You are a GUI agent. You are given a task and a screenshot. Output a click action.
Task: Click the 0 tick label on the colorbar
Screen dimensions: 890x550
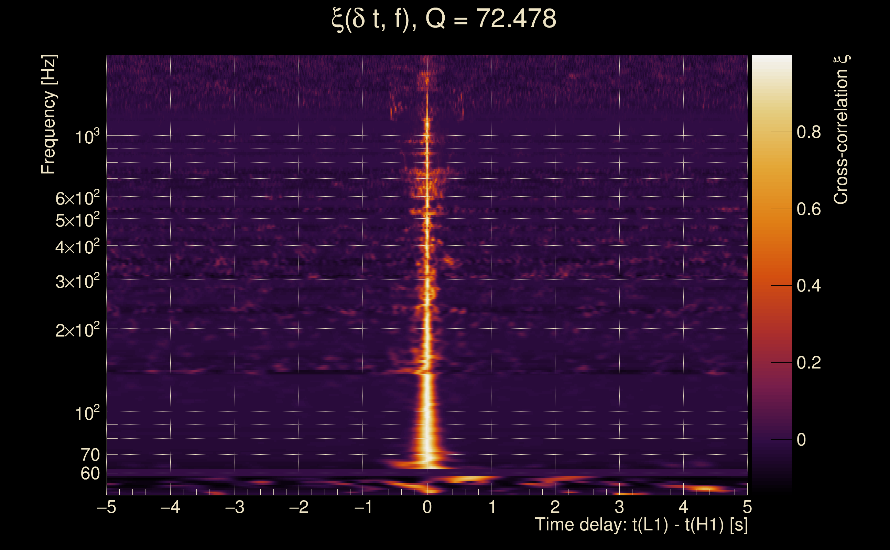(x=801, y=440)
